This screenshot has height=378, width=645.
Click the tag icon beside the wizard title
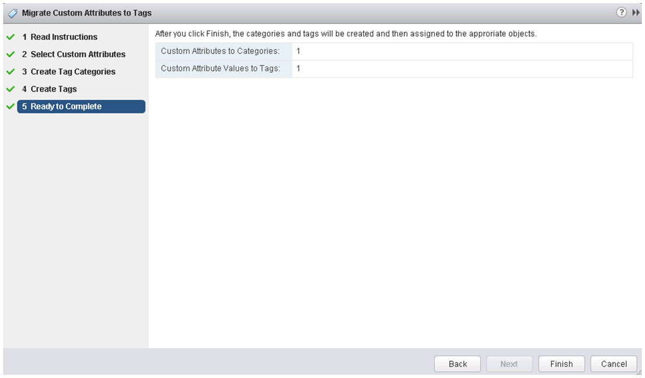13,13
